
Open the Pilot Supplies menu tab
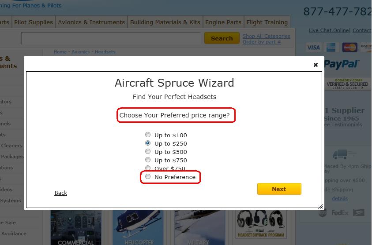click(x=34, y=22)
